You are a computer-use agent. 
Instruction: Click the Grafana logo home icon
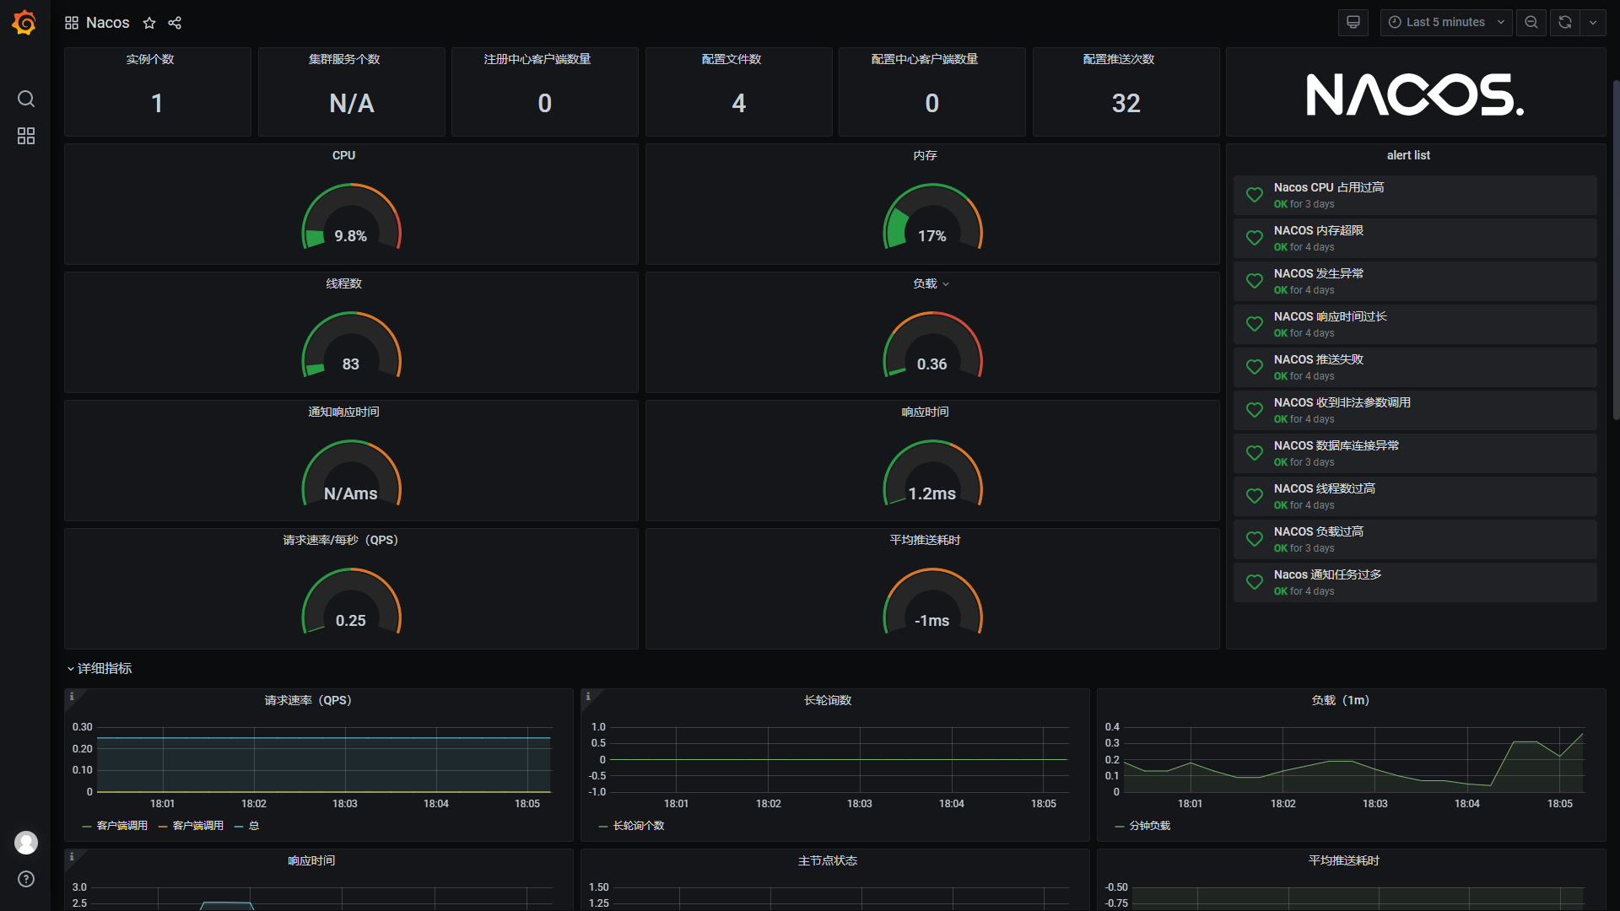(24, 23)
